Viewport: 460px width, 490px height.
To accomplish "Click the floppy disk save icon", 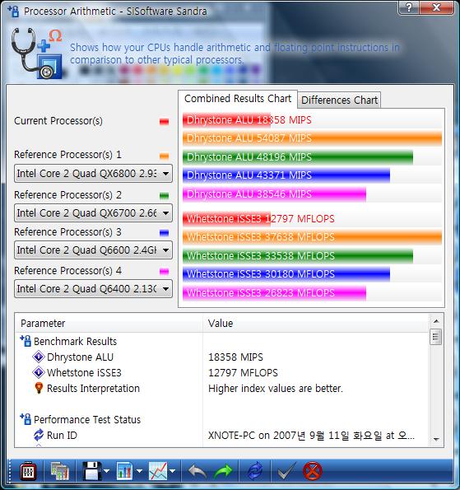I will [x=91, y=471].
